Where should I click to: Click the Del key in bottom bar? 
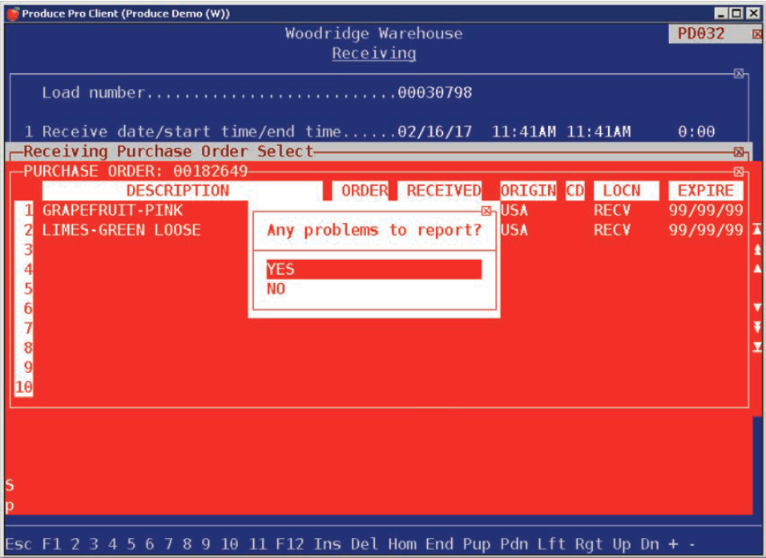pyautogui.click(x=364, y=544)
